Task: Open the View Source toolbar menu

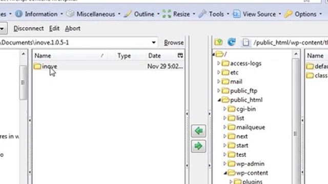Action: 259,14
